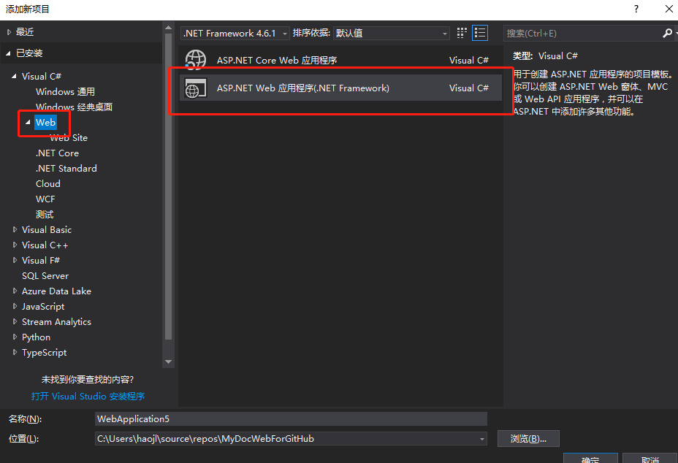Select Windows 通用 category

(65, 91)
